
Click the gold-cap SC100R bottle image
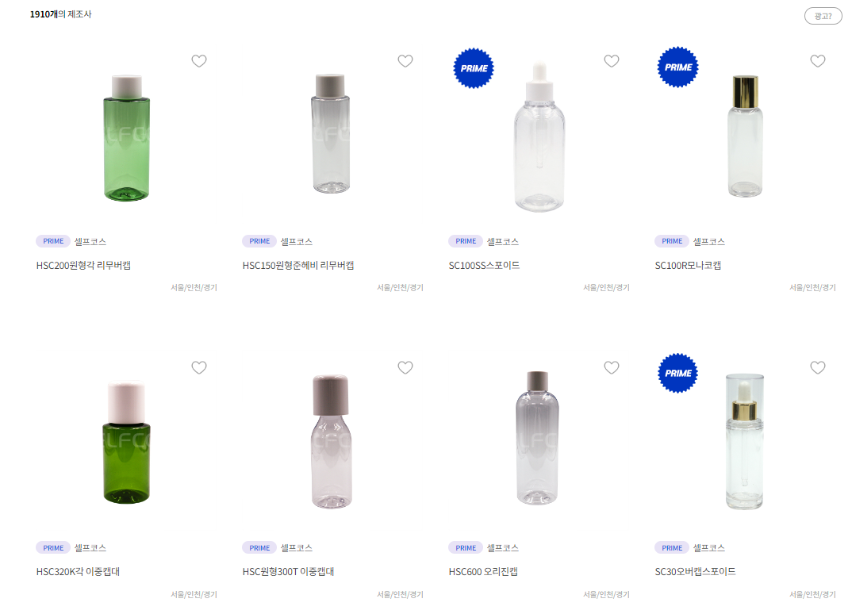745,136
